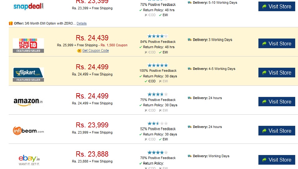This screenshot has width=298, height=169.
Task: Click the Infibeam.com store logo
Action: click(28, 131)
